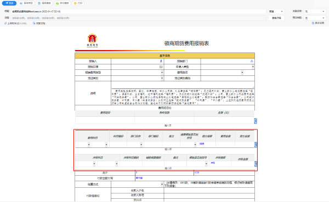The height and width of the screenshot is (202, 329).
Task: Click the company logo above the form
Action: pyautogui.click(x=92, y=40)
